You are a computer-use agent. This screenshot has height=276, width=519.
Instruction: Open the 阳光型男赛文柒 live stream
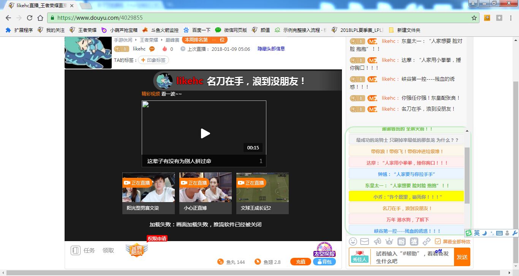[149, 193]
